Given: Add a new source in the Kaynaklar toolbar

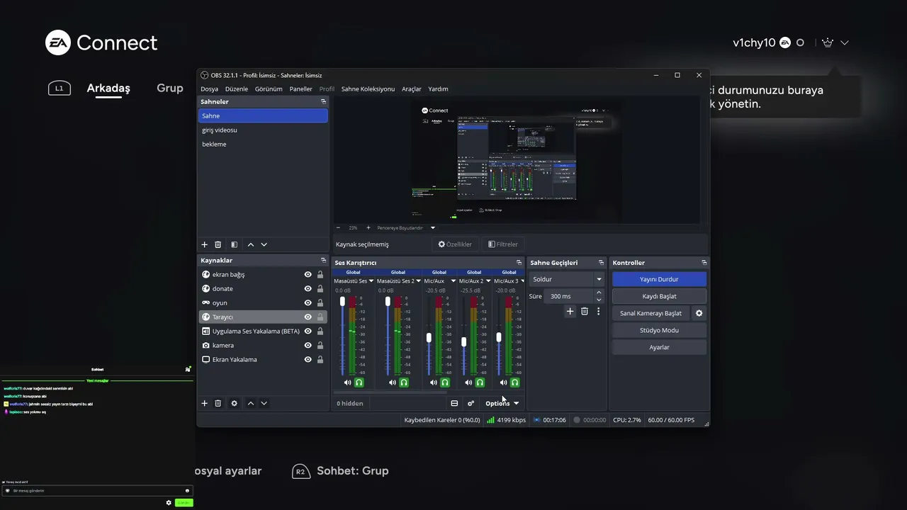Looking at the screenshot, I should click(205, 403).
